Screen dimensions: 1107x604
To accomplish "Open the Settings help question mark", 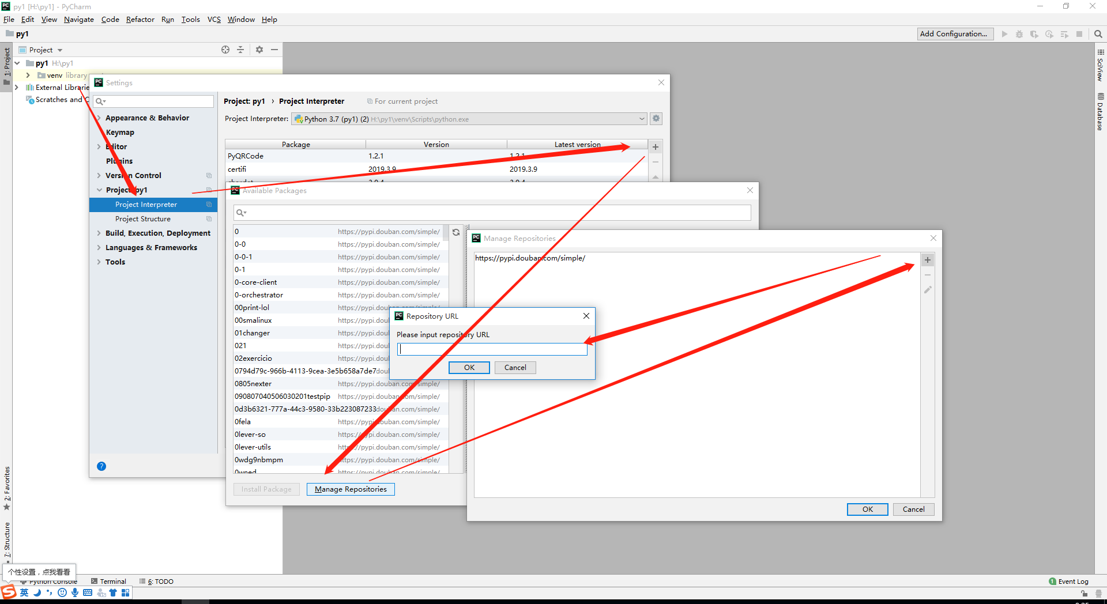I will coord(101,466).
